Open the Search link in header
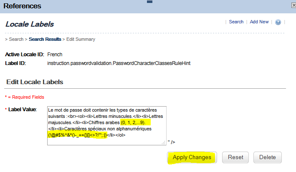Viewport: 296px width, 172px height. coord(236,22)
